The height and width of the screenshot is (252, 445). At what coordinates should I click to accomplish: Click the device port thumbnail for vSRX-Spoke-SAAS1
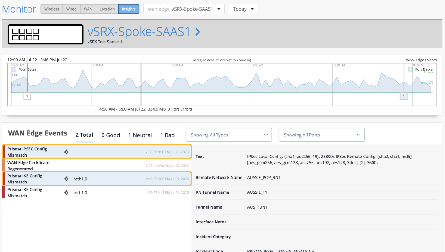(x=46, y=34)
